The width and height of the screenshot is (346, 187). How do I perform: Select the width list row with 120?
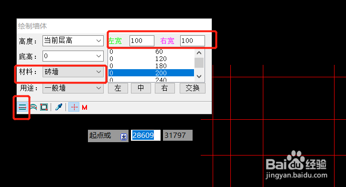pyautogui.click(x=151, y=59)
